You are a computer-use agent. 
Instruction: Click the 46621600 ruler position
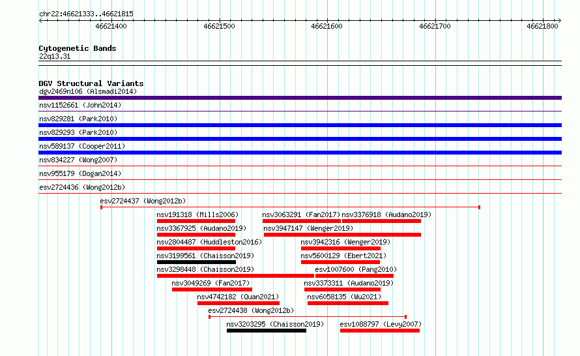click(326, 26)
